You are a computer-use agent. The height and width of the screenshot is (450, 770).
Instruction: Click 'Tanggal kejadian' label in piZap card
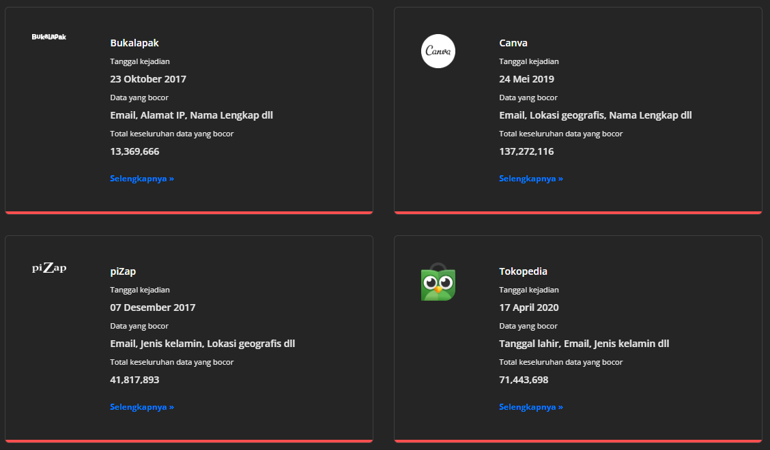click(x=140, y=290)
